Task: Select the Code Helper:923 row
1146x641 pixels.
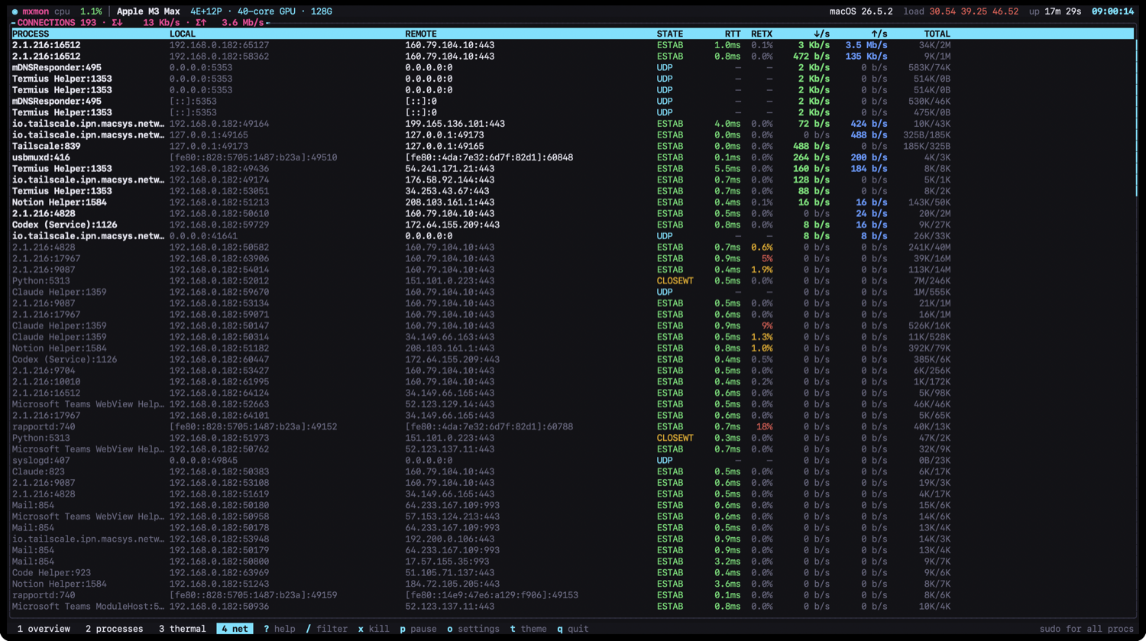Action: tap(573, 573)
